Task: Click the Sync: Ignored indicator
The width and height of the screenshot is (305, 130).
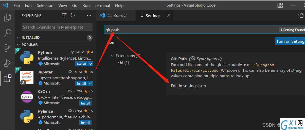Action: tap(206, 59)
